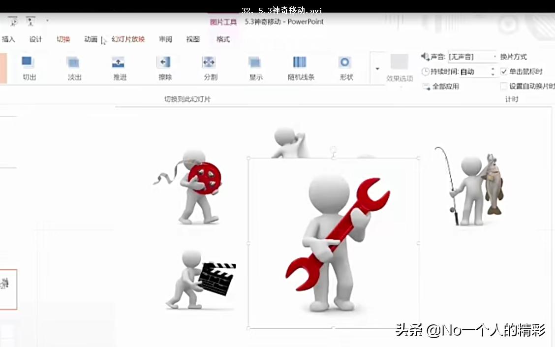Apply the 淡出 (Fade) transition
This screenshot has height=347, width=555.
[x=73, y=68]
